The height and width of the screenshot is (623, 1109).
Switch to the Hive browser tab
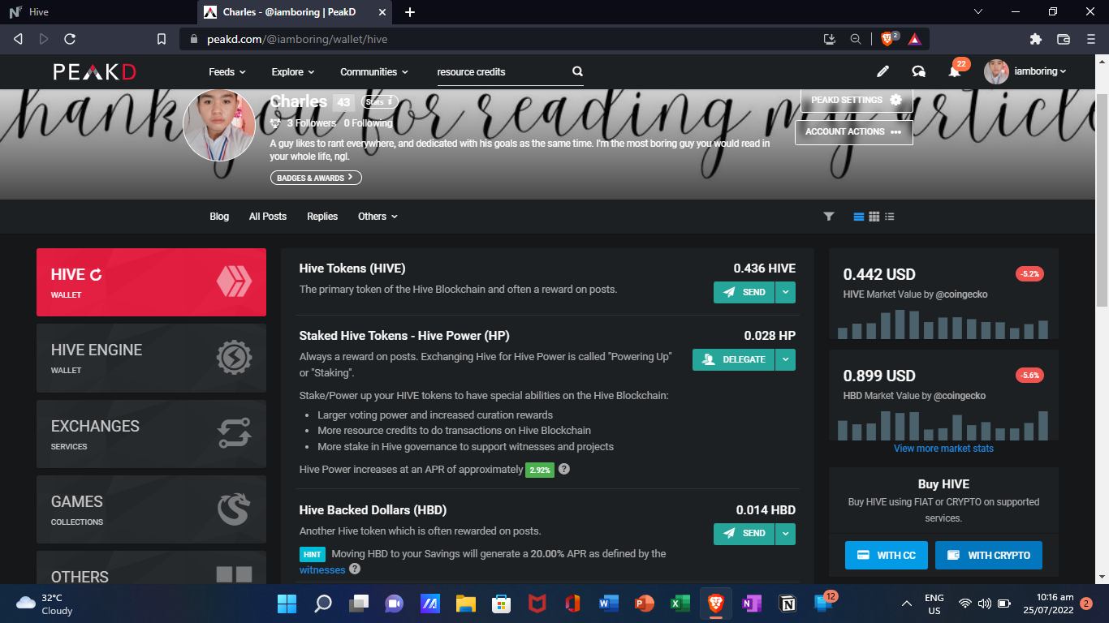pos(97,12)
